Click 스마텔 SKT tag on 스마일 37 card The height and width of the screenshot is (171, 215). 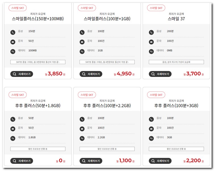[x=156, y=8]
